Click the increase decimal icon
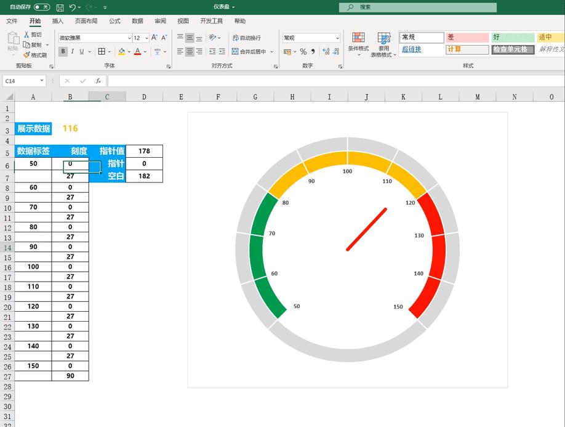Screen dimensions: 565x427 tap(325, 52)
